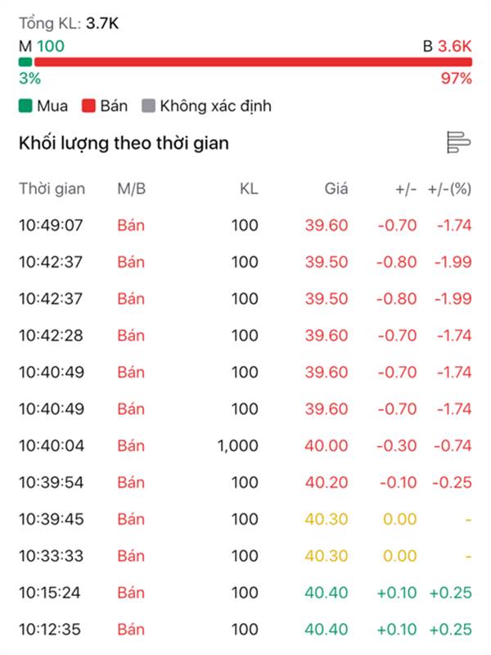Select the 10:33:33 transaction row
This screenshot has width=491, height=655.
pos(245,557)
